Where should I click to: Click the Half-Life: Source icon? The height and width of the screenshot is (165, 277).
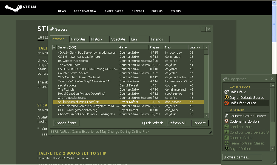[226, 103]
